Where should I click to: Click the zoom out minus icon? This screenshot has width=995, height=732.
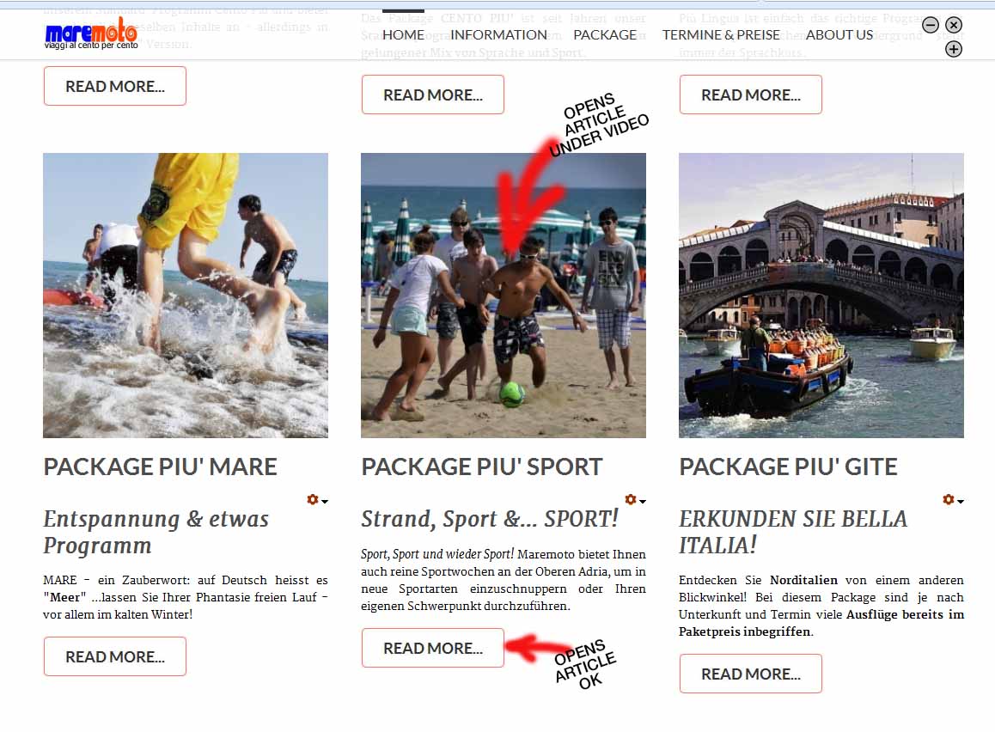pos(931,25)
